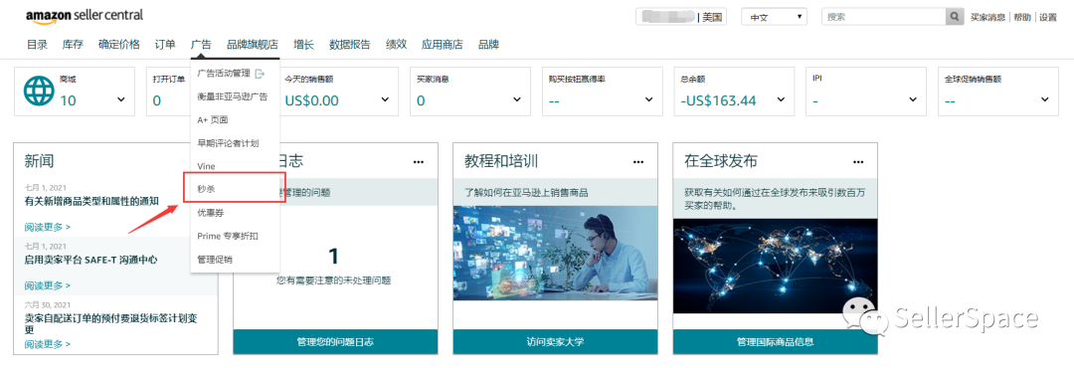Screen dimensions: 1074x368
Task: Expand the 购买按钮赢得率 card chevron
Action: pyautogui.click(x=648, y=100)
